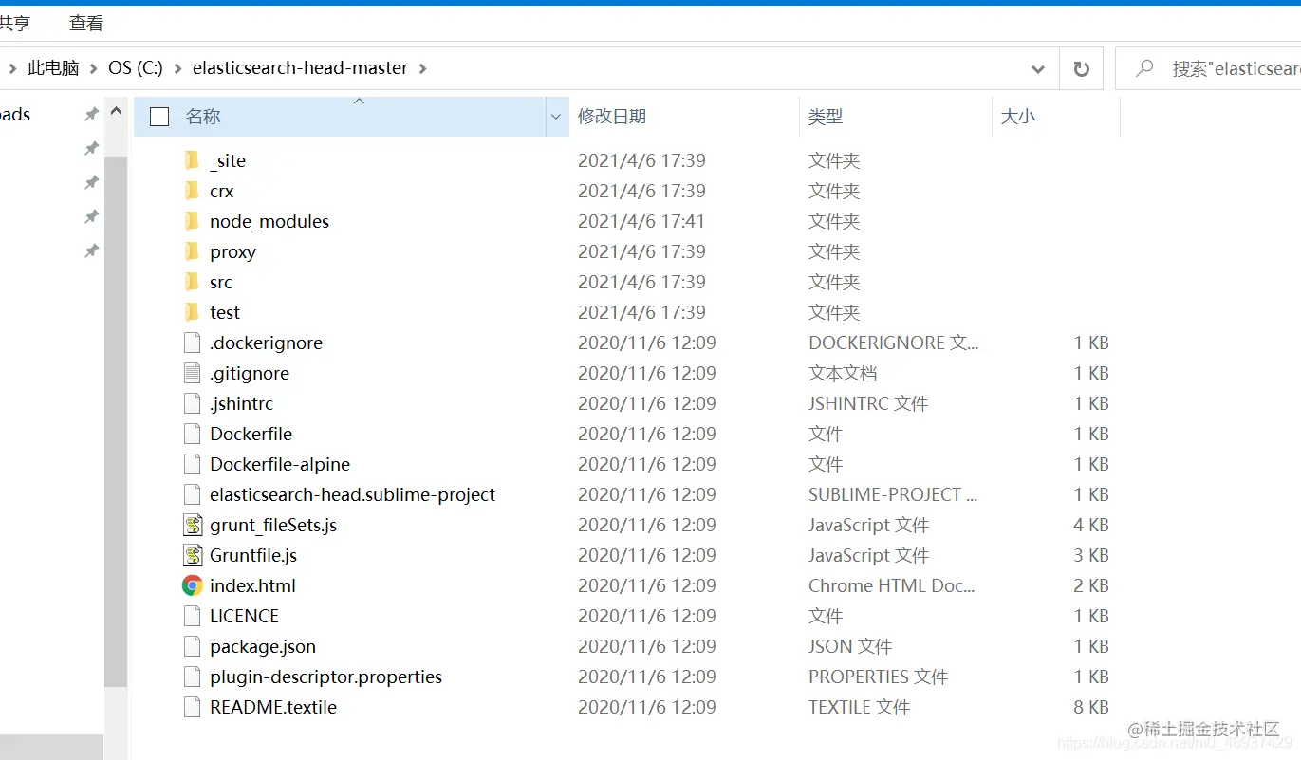Select the Gruntfile.js file name
1301x760 pixels.
(x=253, y=555)
